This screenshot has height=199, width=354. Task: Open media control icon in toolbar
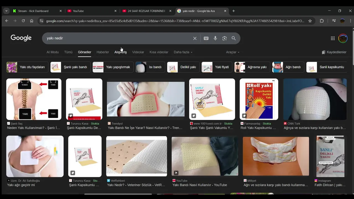pos(334,21)
